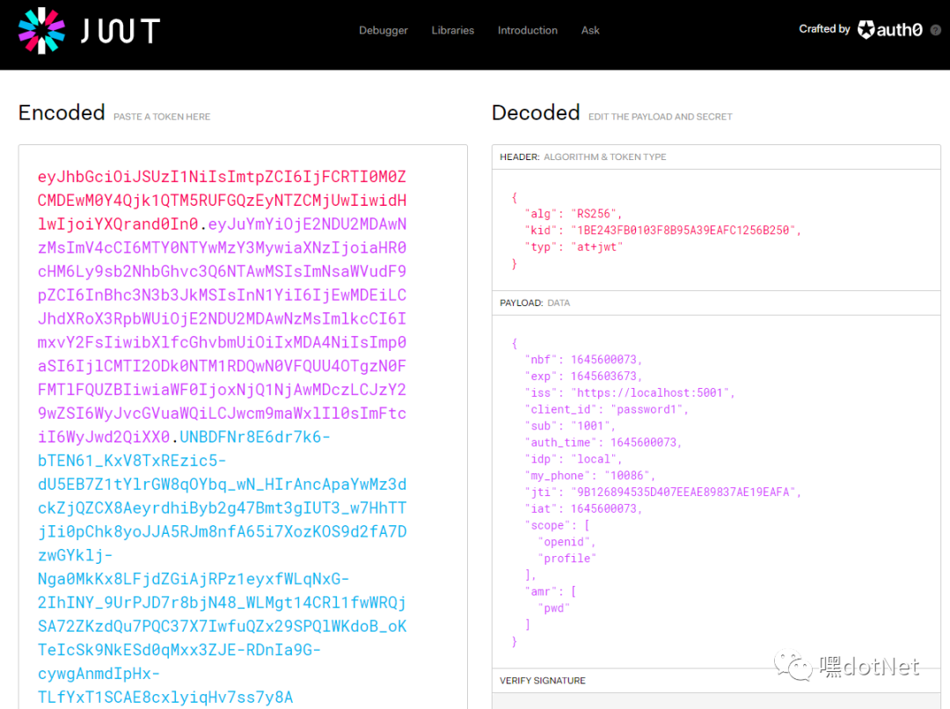950x709 pixels.
Task: Open the Libraries nav item
Action: [x=452, y=30]
